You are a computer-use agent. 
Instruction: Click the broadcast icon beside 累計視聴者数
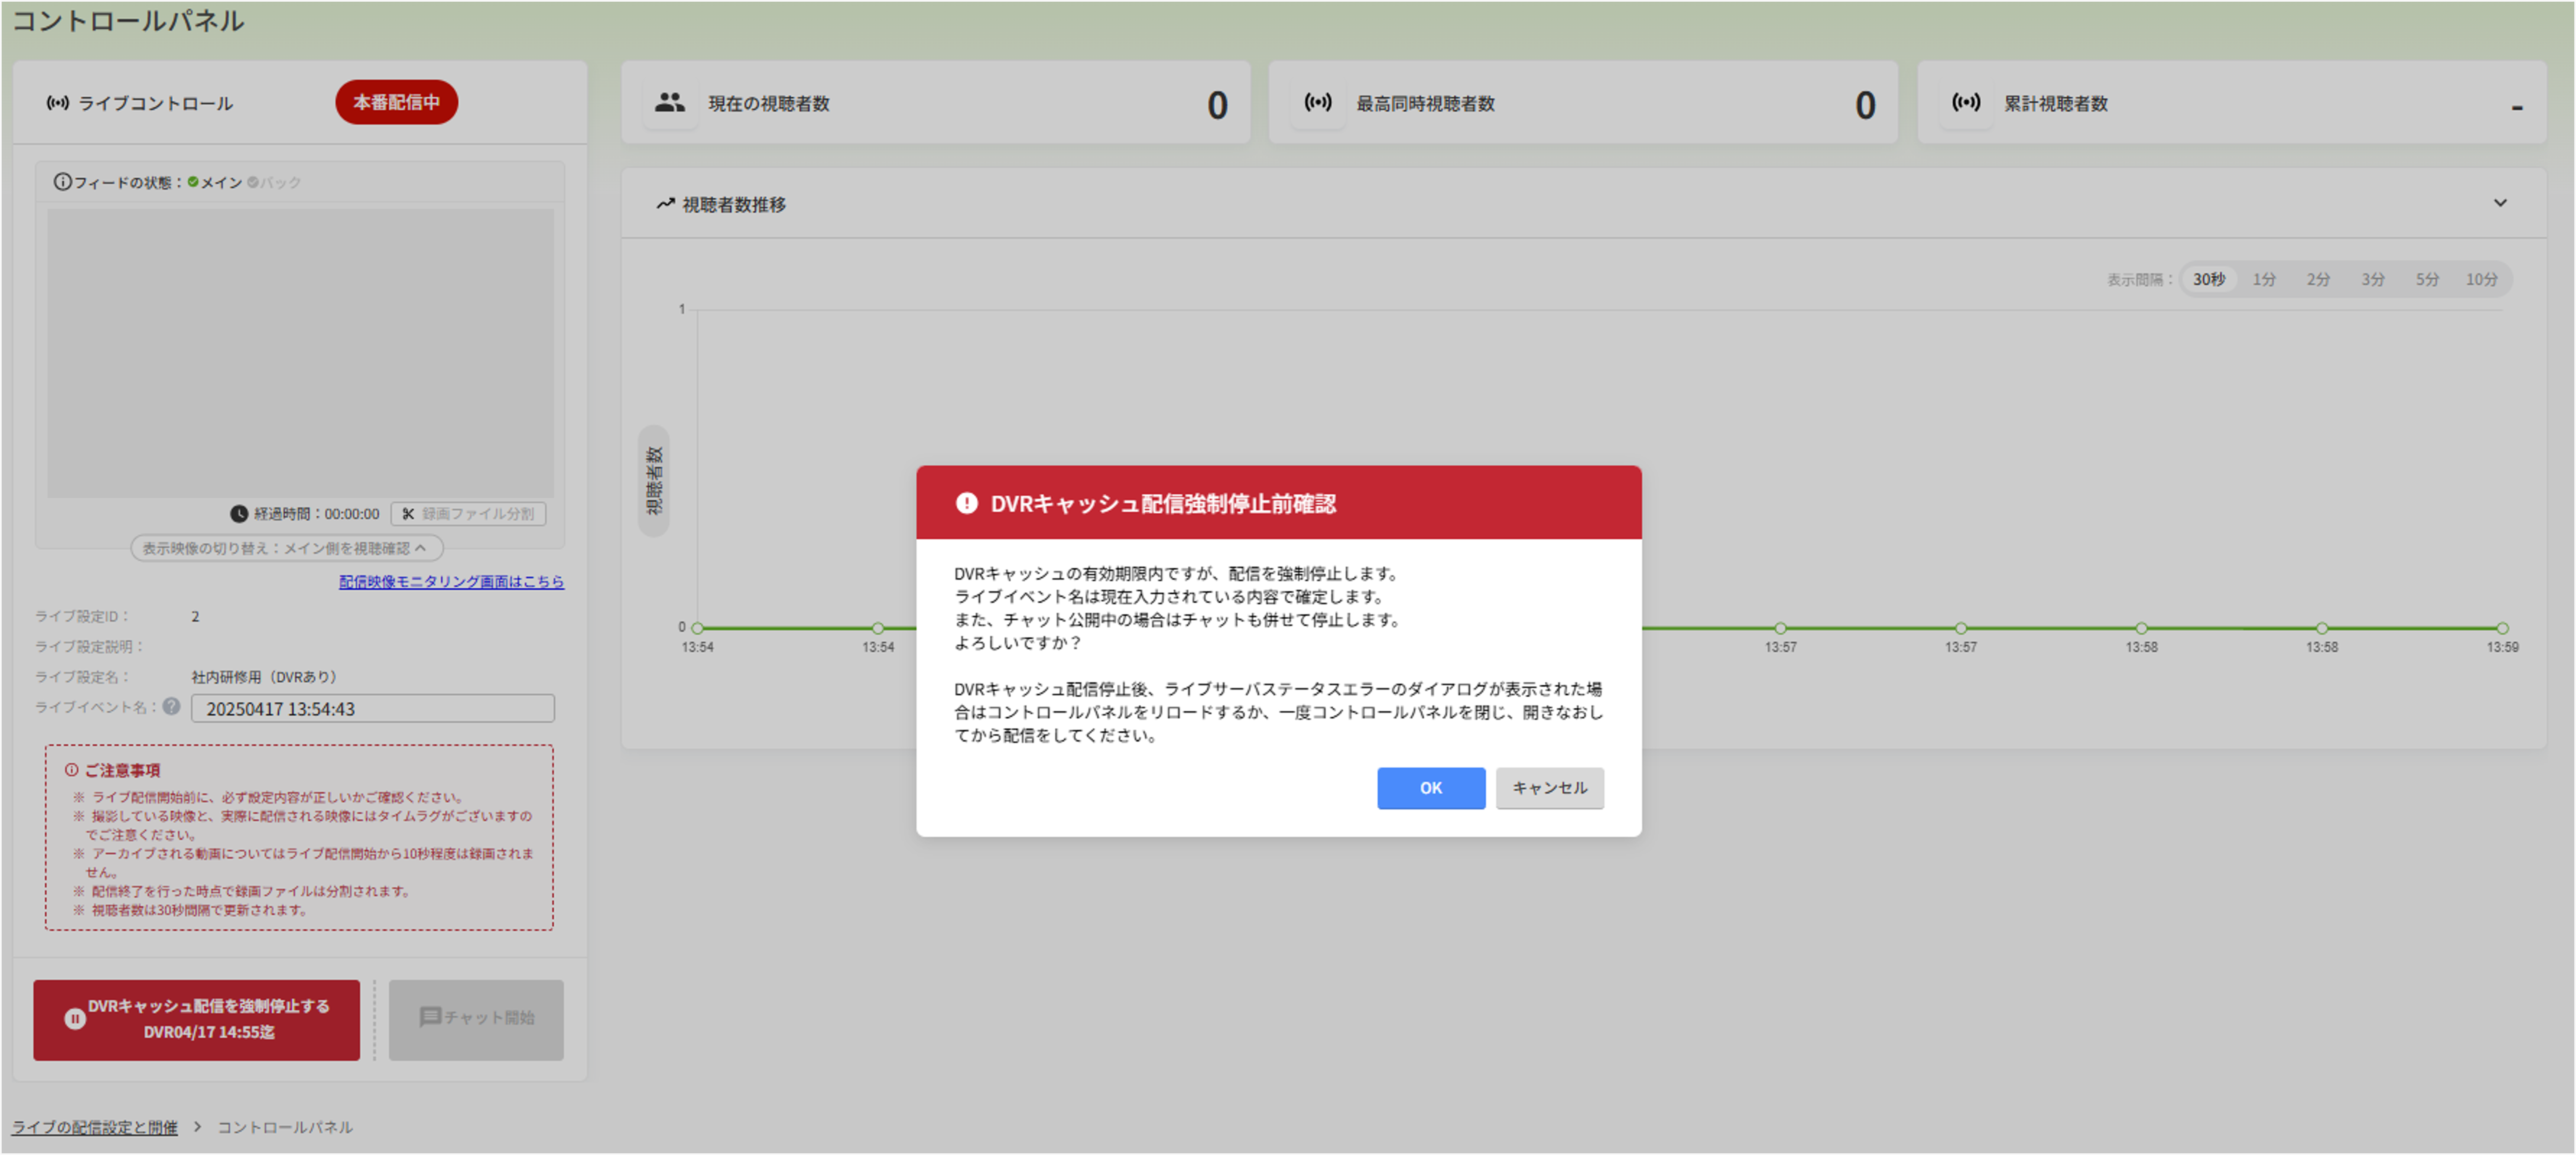tap(1965, 102)
